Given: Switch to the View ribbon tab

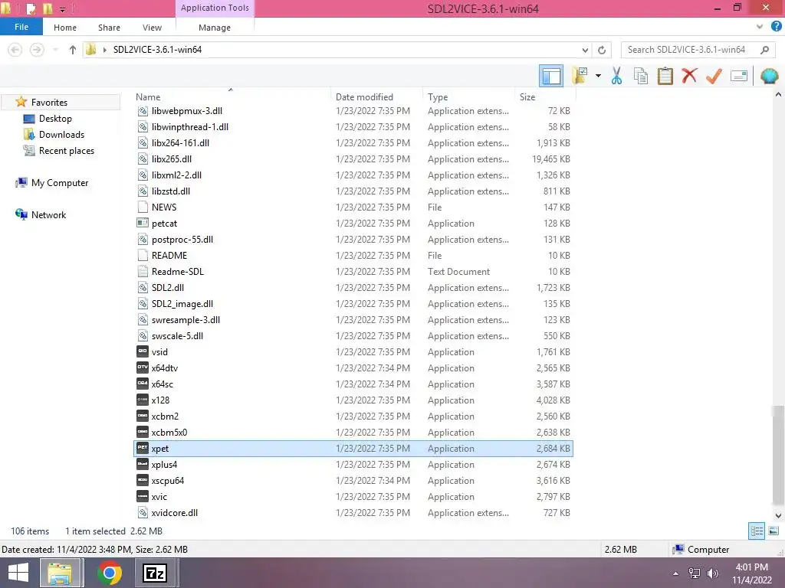Looking at the screenshot, I should pyautogui.click(x=153, y=28).
